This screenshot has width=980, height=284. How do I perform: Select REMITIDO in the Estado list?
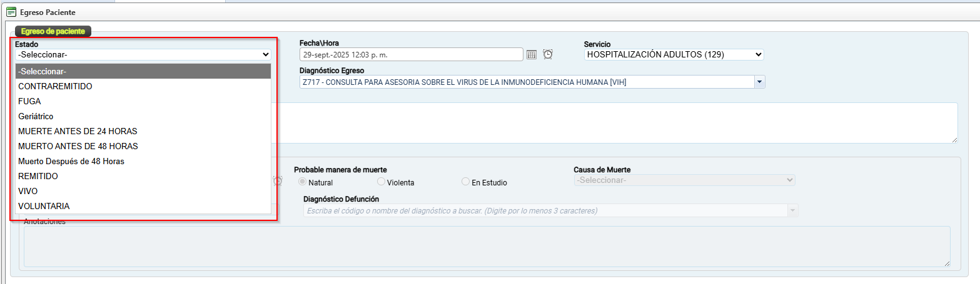(x=38, y=176)
